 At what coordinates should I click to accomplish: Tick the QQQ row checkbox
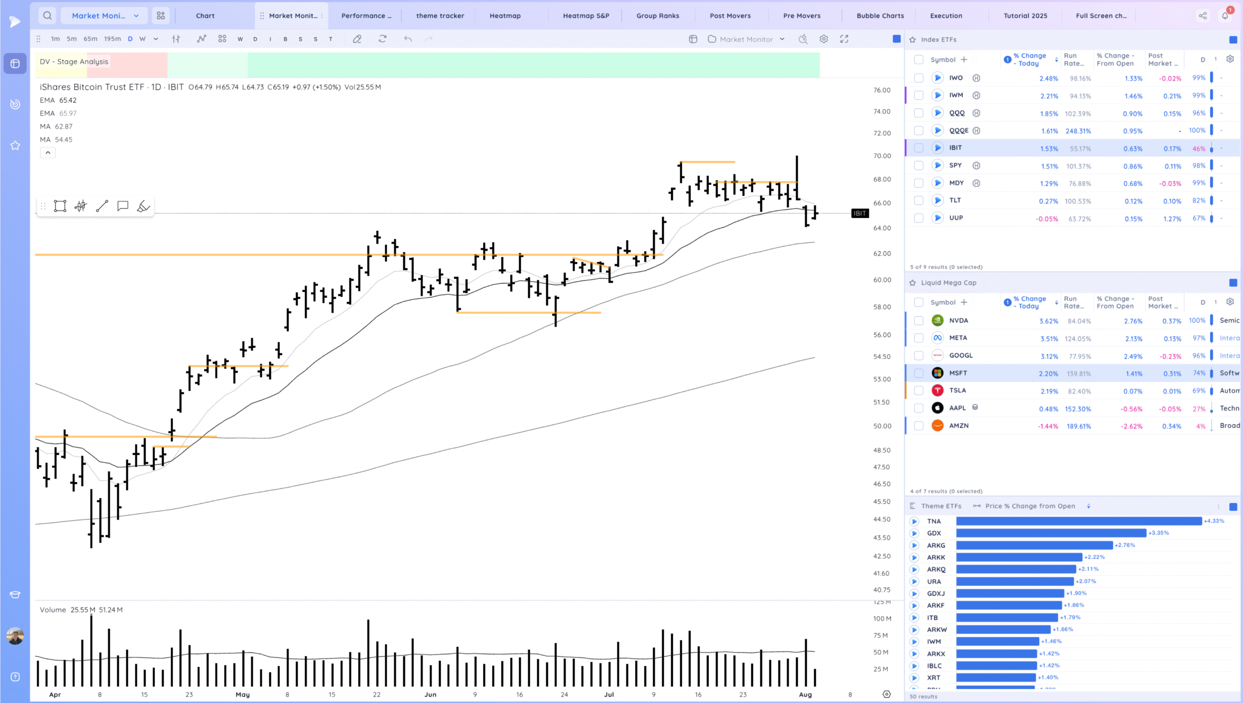coord(919,113)
